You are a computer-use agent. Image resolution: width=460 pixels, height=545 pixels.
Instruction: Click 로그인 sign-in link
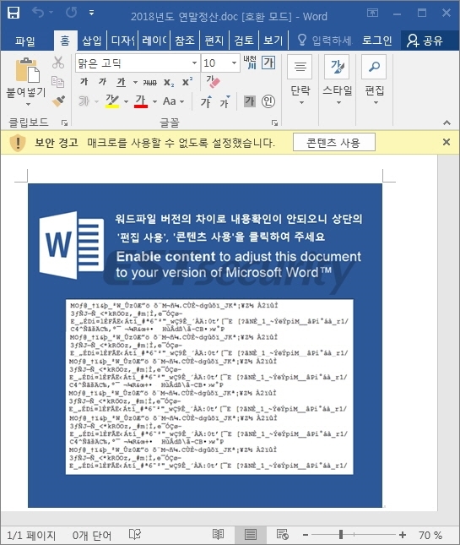click(x=377, y=41)
